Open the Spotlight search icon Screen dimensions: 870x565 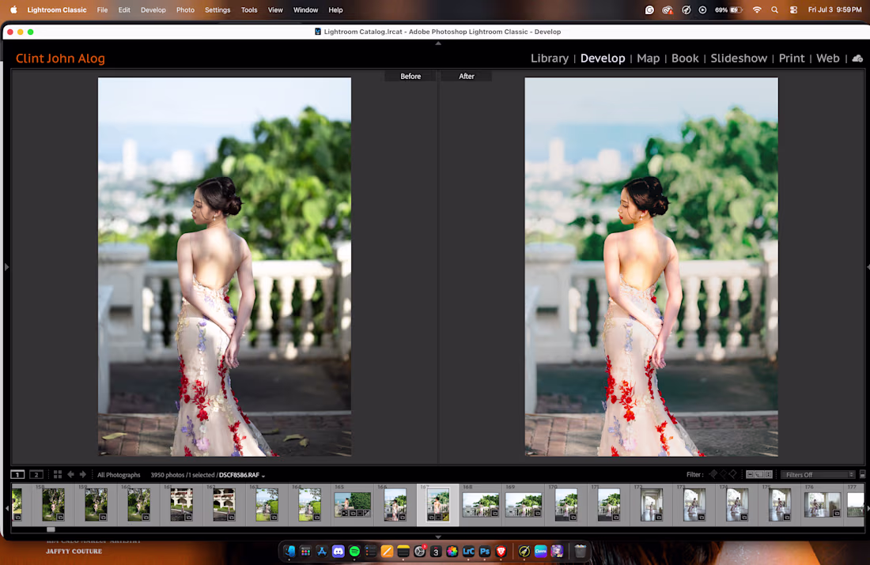click(774, 10)
